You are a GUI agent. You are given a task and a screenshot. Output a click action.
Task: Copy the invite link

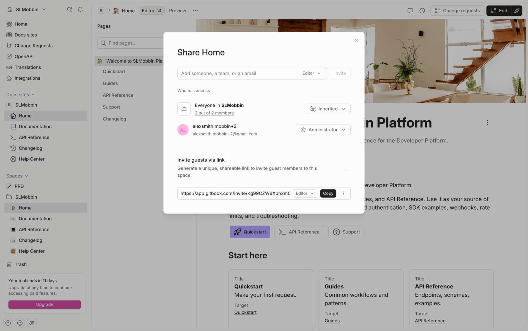[328, 193]
